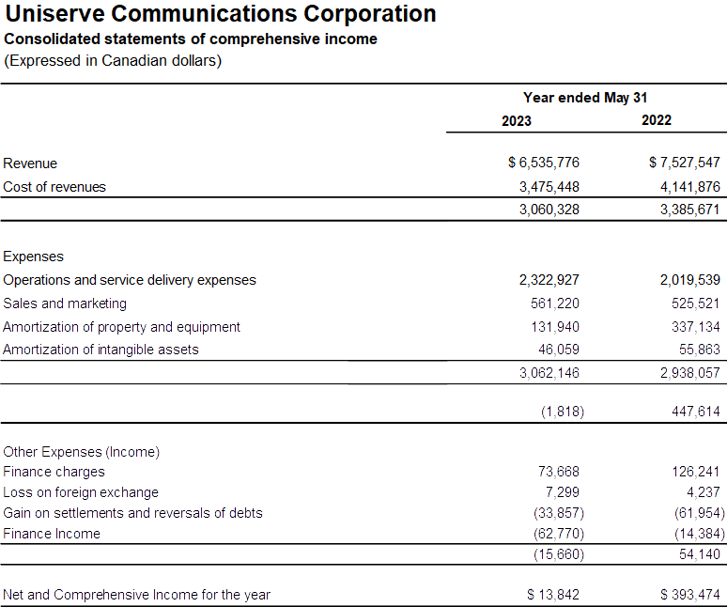The image size is (727, 607).
Task: Select the Sales and marketing 2023 value 561,220
Action: [555, 303]
